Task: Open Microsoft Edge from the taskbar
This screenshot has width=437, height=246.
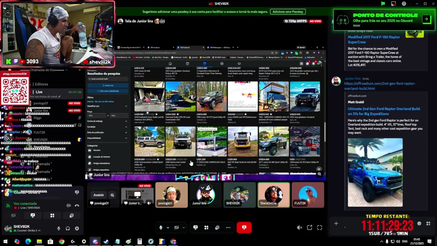Action: tap(28, 242)
